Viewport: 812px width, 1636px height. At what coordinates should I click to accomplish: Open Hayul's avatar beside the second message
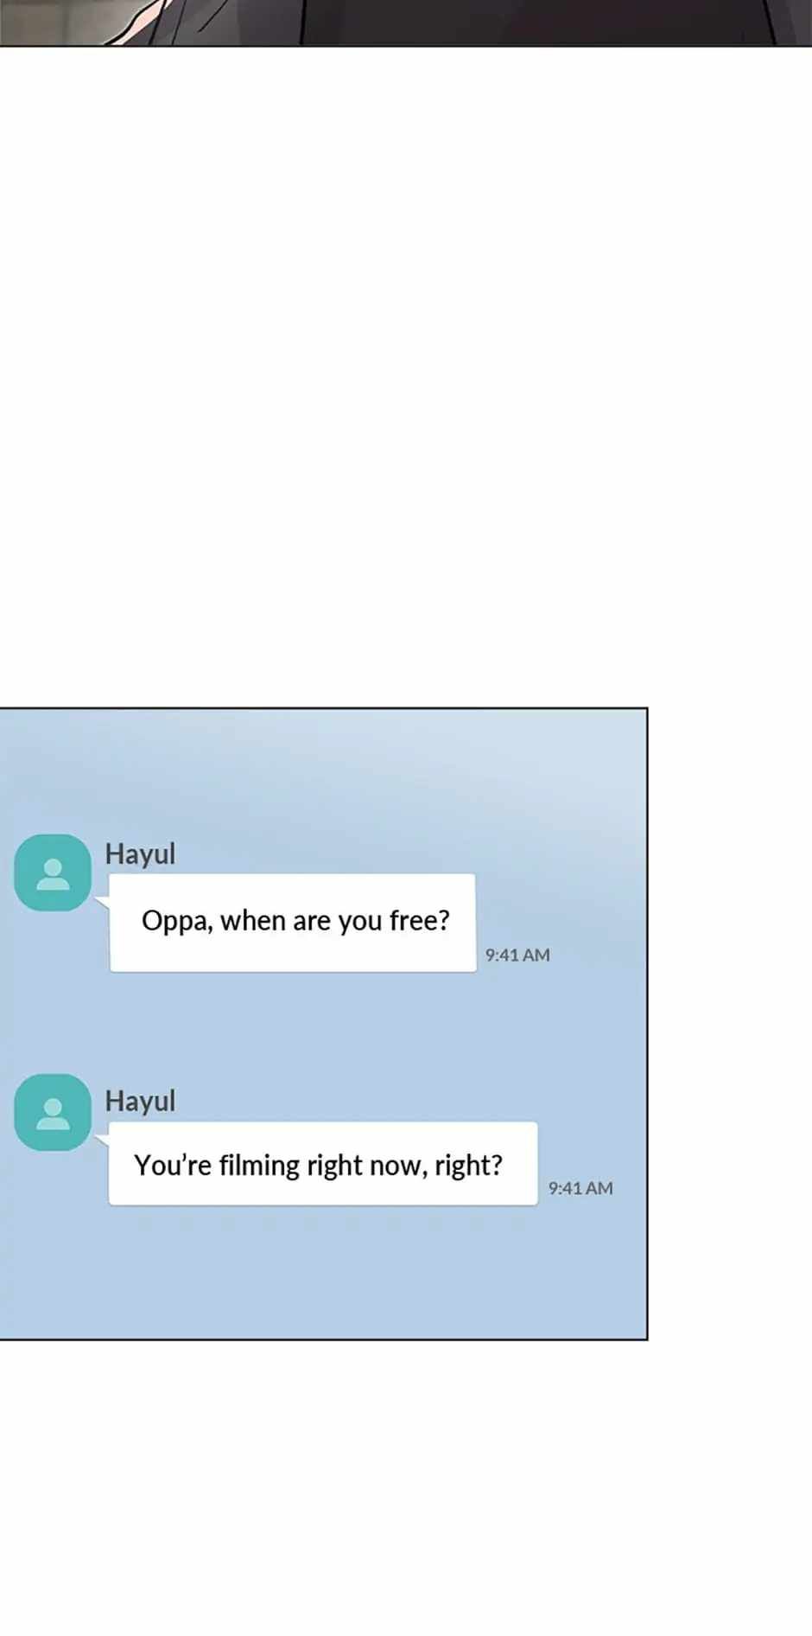(53, 1112)
